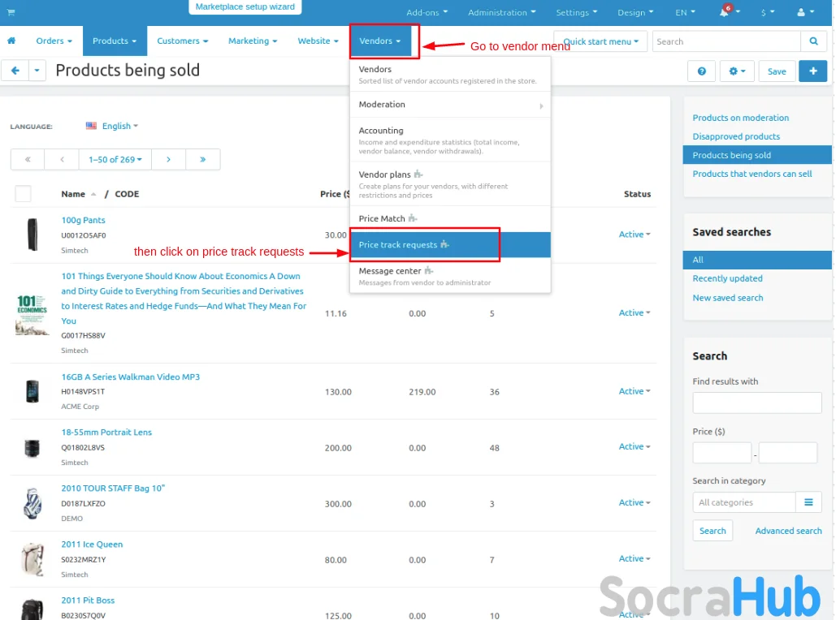Click the help question mark icon
This screenshot has height=620, width=836.
(x=701, y=71)
